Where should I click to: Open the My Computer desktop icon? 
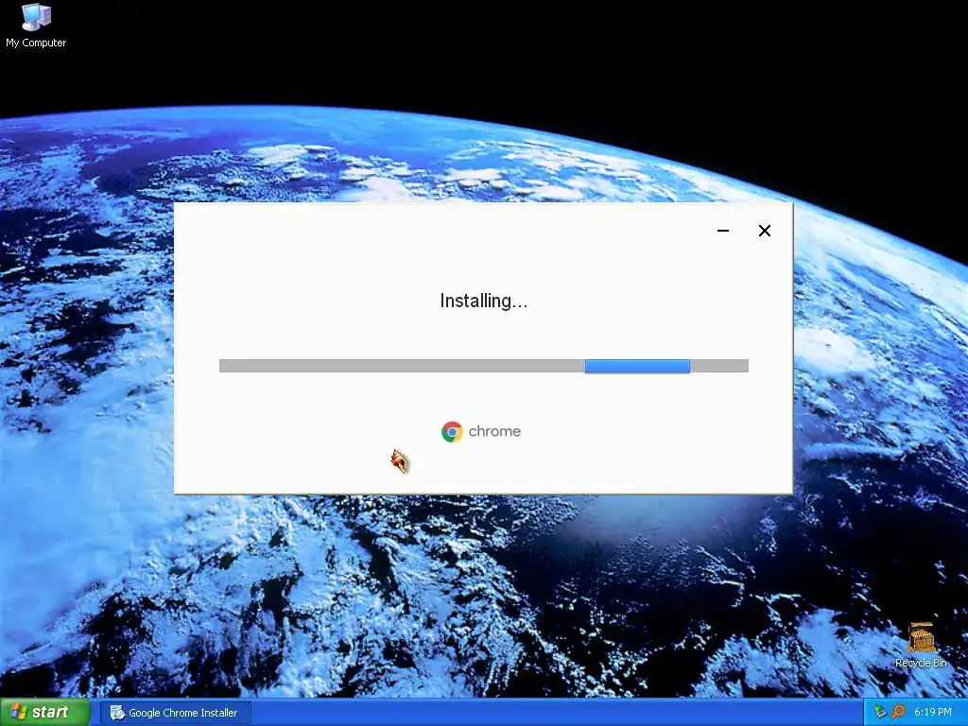(36, 25)
